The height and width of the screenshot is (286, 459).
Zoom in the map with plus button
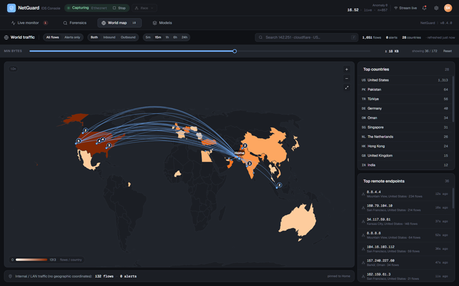346,69
